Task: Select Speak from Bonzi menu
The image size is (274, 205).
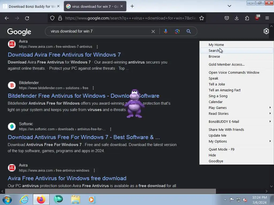Action: click(237, 78)
